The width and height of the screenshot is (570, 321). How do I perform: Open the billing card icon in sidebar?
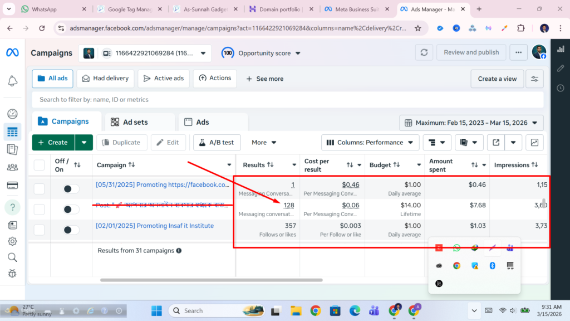tap(12, 186)
